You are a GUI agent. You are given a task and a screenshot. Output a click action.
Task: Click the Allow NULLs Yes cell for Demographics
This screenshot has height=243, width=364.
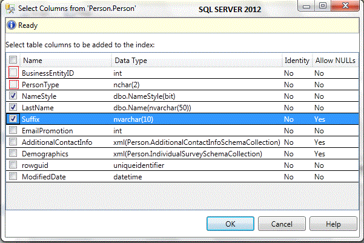320,154
